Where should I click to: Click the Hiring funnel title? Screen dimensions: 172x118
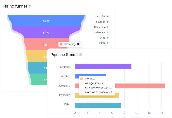[x=15, y=6]
